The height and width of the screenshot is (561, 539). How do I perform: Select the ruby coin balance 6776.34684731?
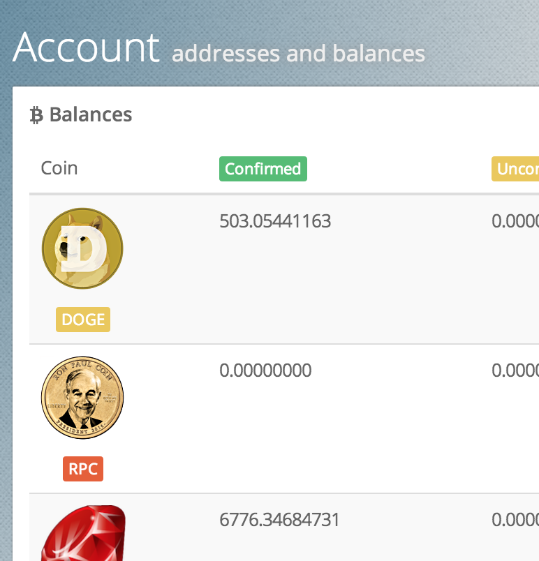pyautogui.click(x=279, y=520)
